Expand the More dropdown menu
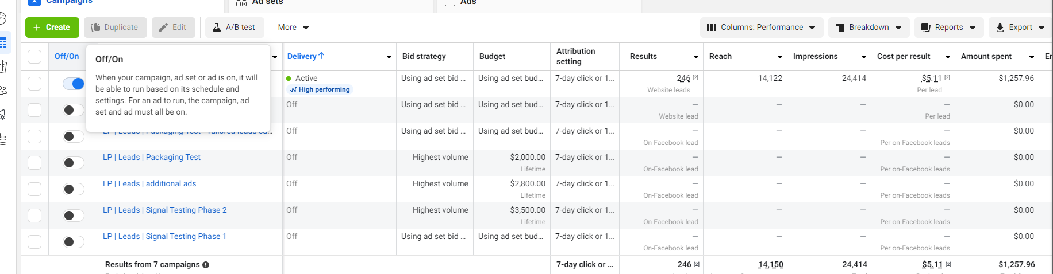The height and width of the screenshot is (274, 1053). pos(293,28)
